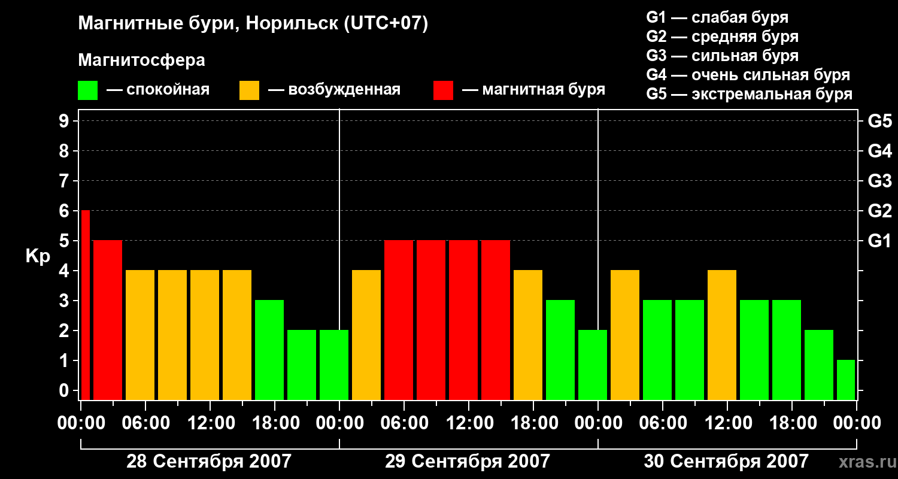
Task: Click 'G4 — очень сильная буря' definition
Action: 748,75
